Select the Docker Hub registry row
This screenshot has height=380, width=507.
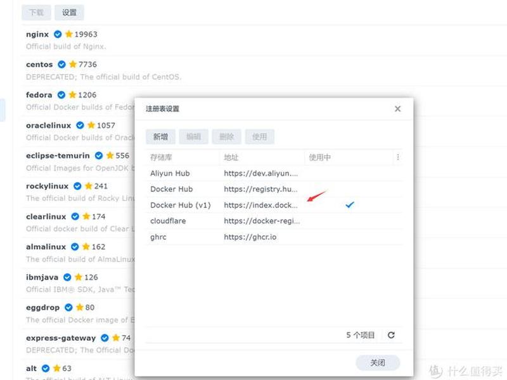[274, 189]
